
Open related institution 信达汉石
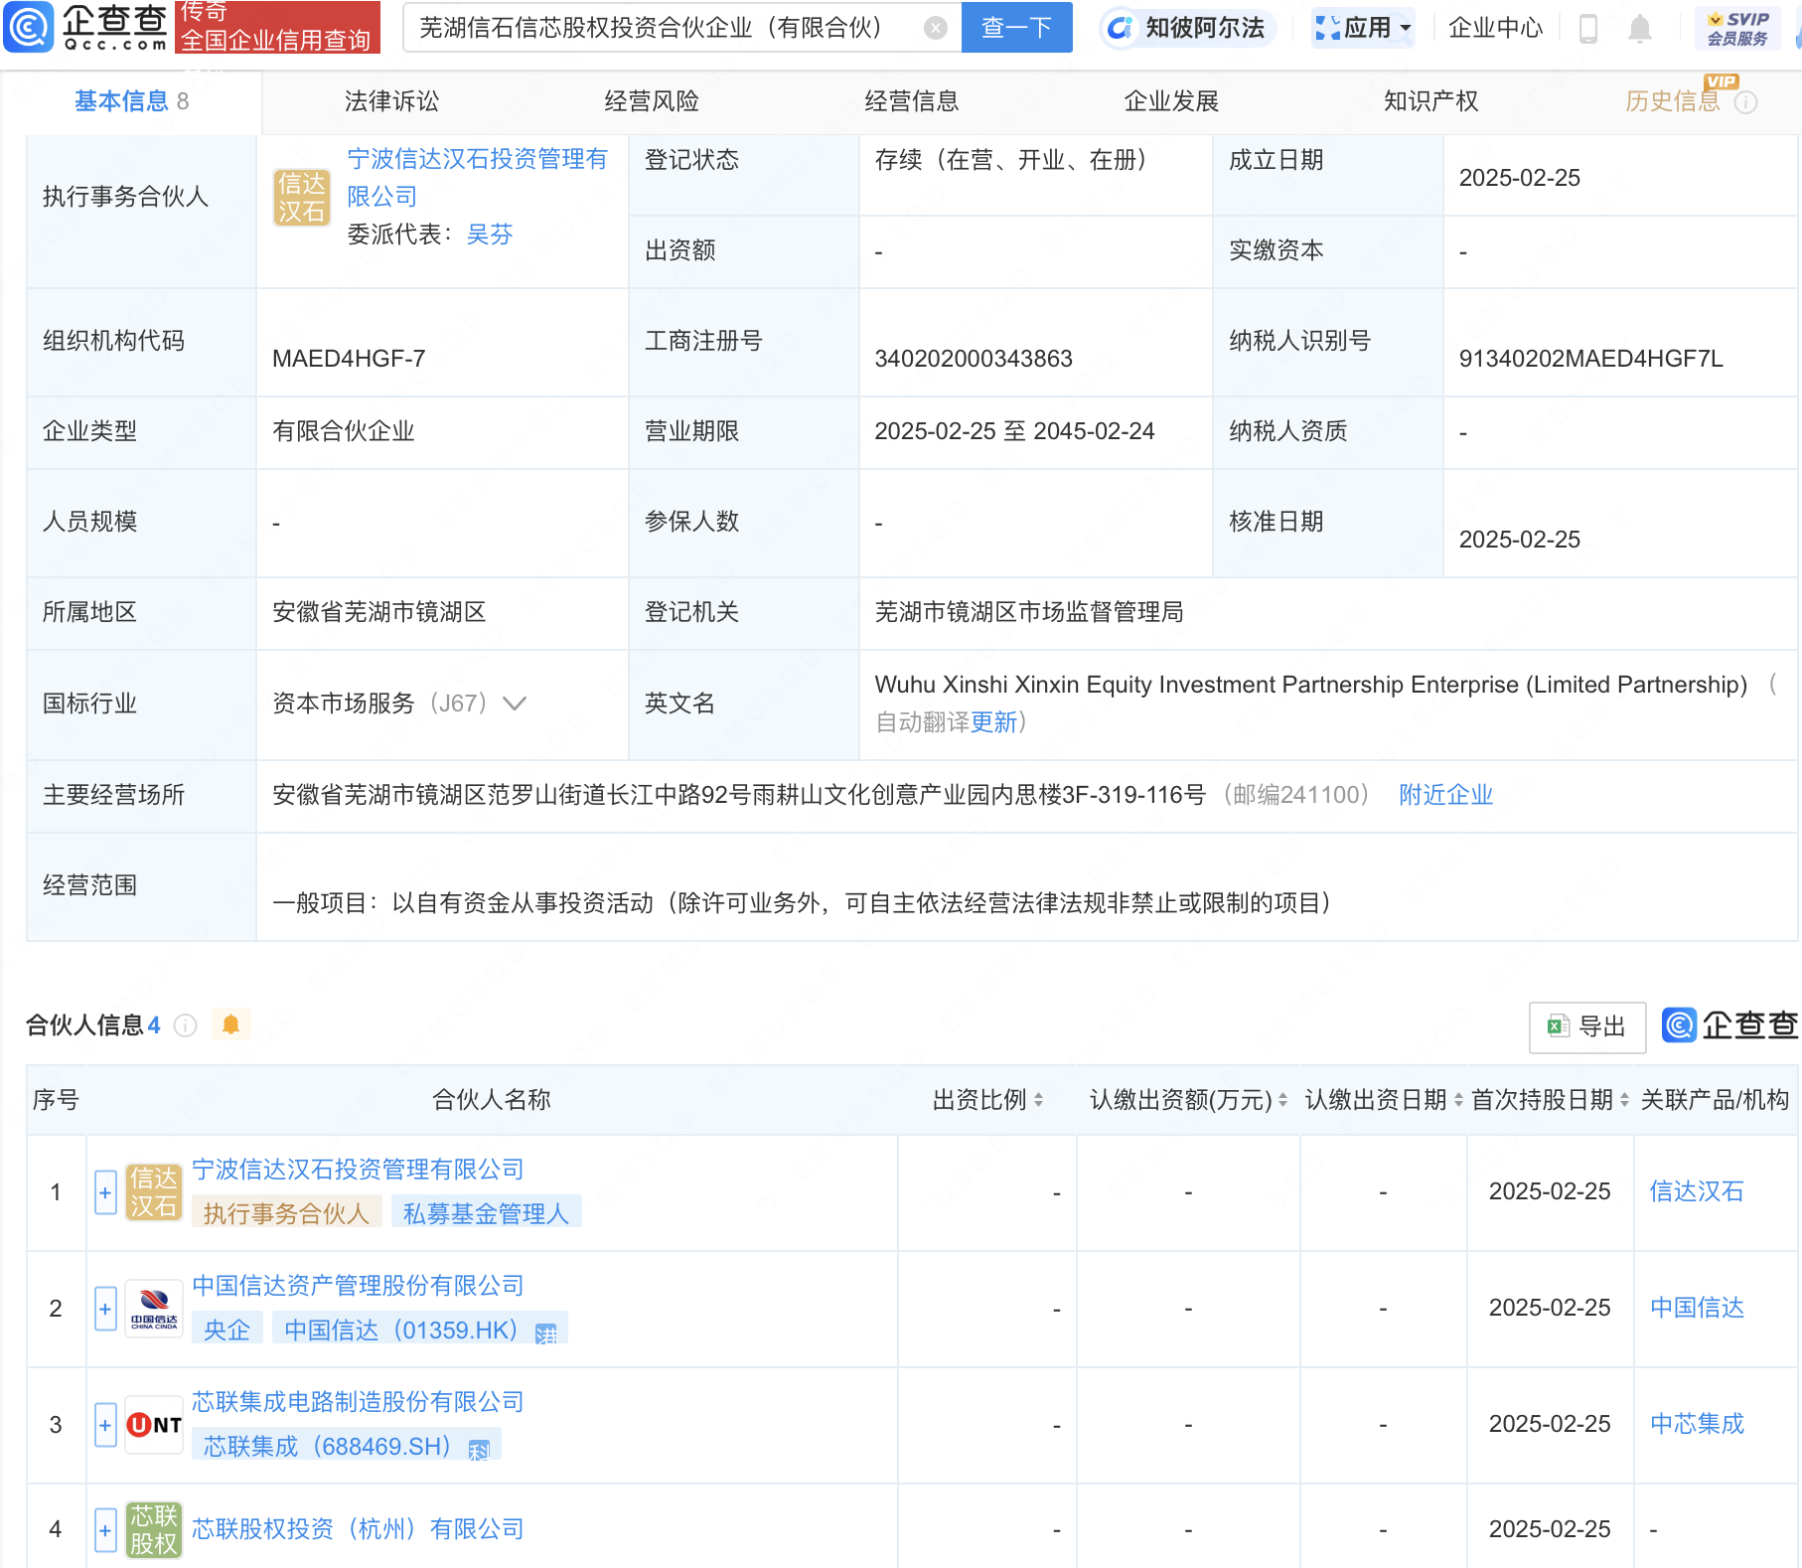click(x=1697, y=1191)
